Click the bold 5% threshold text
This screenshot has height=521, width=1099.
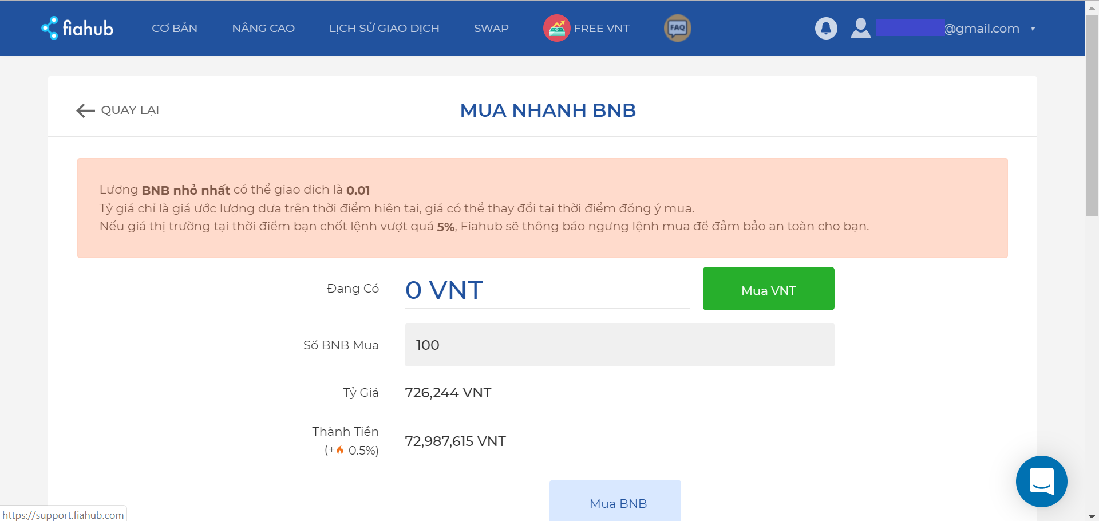pos(446,227)
